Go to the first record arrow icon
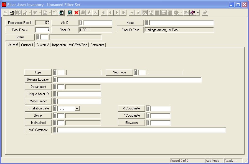 tap(104, 13)
